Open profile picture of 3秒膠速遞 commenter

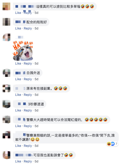(6, 104)
